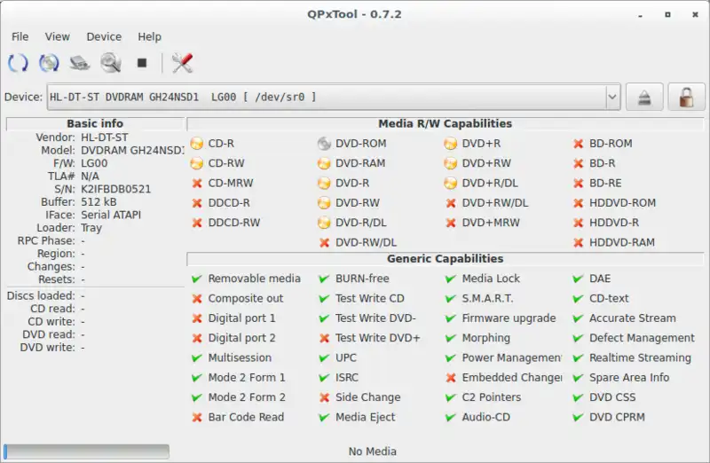Click the Generic Capabilities header

446,258
